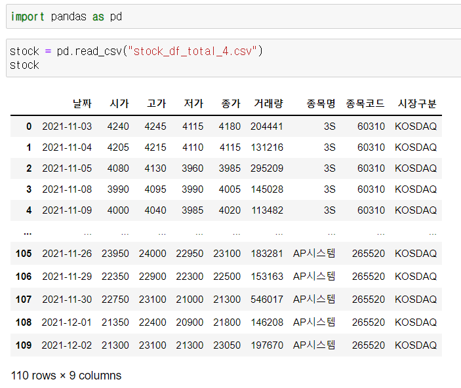
Task: Click the 종목명 column header
Action: tap(321, 104)
